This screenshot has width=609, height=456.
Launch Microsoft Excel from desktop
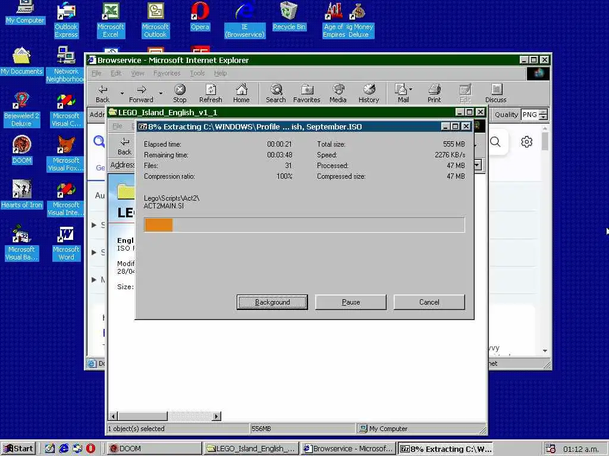111,20
